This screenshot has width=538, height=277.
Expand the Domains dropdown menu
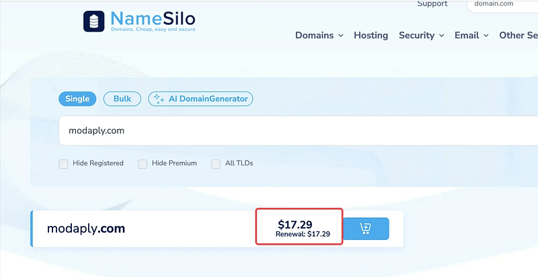pos(319,36)
